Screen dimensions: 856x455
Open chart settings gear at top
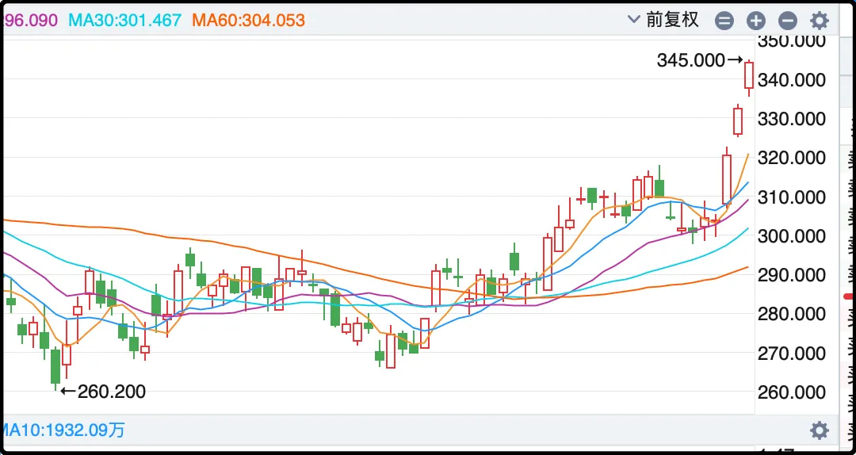pos(820,21)
